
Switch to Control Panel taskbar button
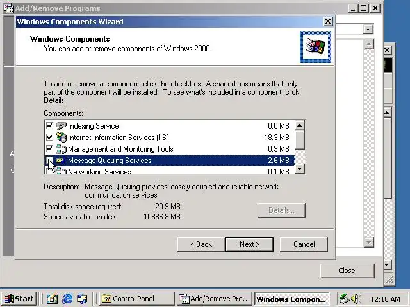tap(136, 299)
